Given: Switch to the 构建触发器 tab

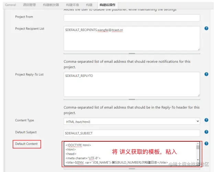Looking at the screenshot, I should [x=51, y=5].
